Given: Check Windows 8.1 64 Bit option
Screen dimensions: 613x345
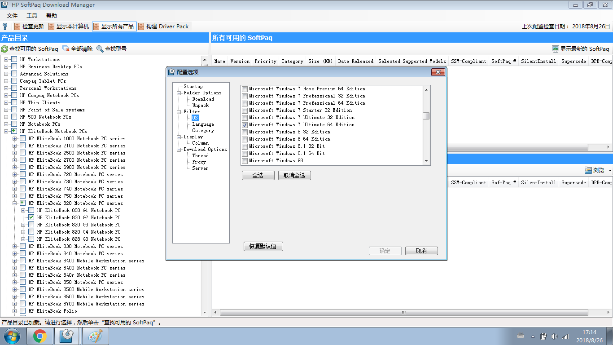Looking at the screenshot, I should click(245, 154).
